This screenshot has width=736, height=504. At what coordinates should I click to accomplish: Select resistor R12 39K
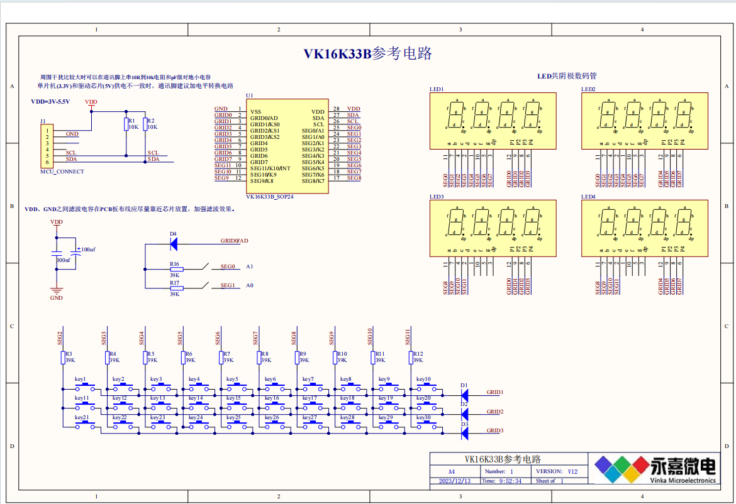[411, 358]
